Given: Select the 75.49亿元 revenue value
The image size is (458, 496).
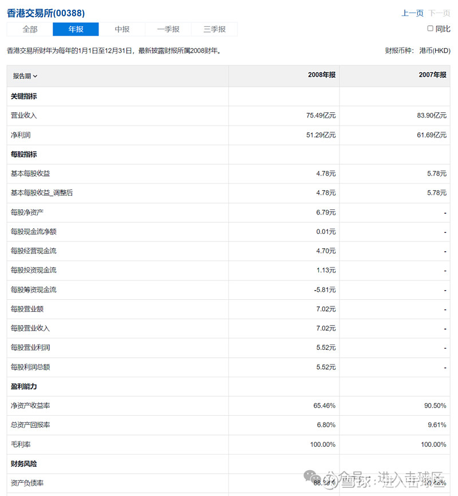Looking at the screenshot, I should click(x=321, y=115).
